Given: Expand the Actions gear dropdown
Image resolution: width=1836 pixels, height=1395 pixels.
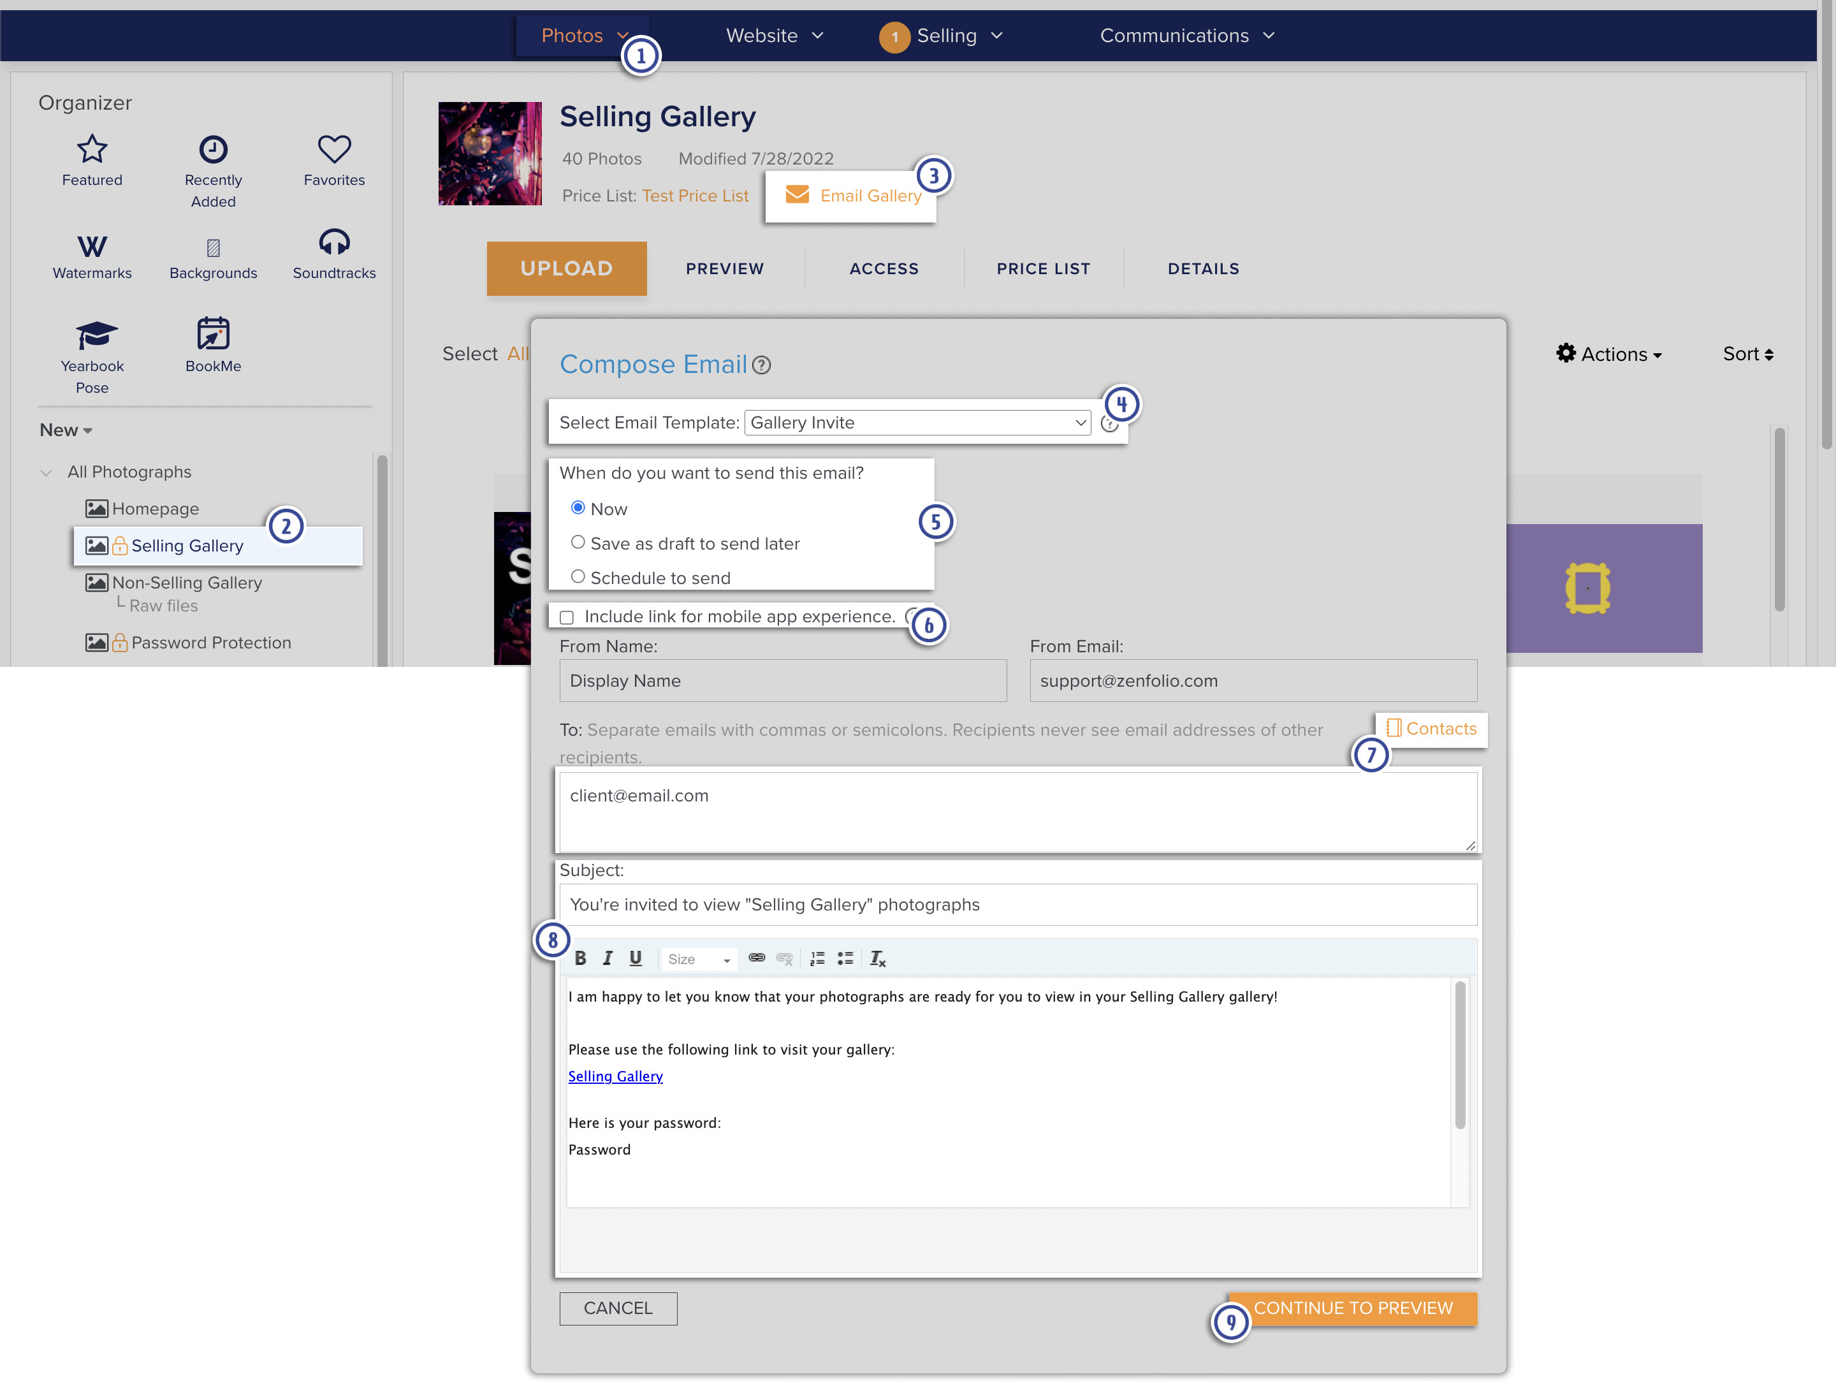Looking at the screenshot, I should [x=1608, y=354].
